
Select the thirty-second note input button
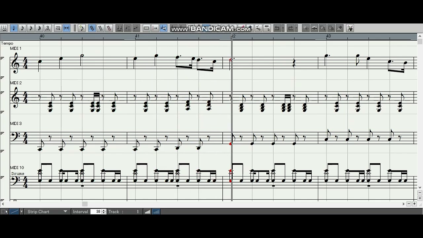pos(39,28)
